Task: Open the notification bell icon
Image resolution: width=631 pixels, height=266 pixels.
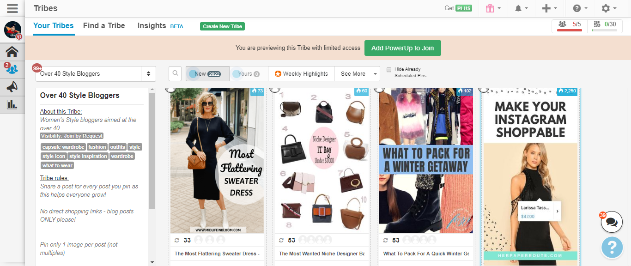Action: tap(518, 8)
